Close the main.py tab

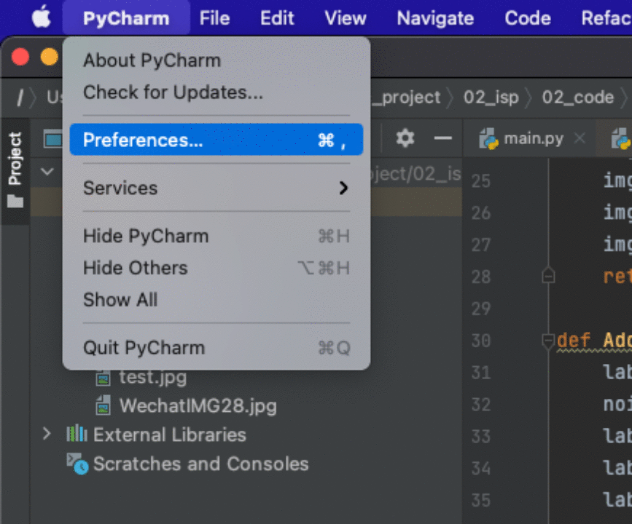click(x=580, y=138)
